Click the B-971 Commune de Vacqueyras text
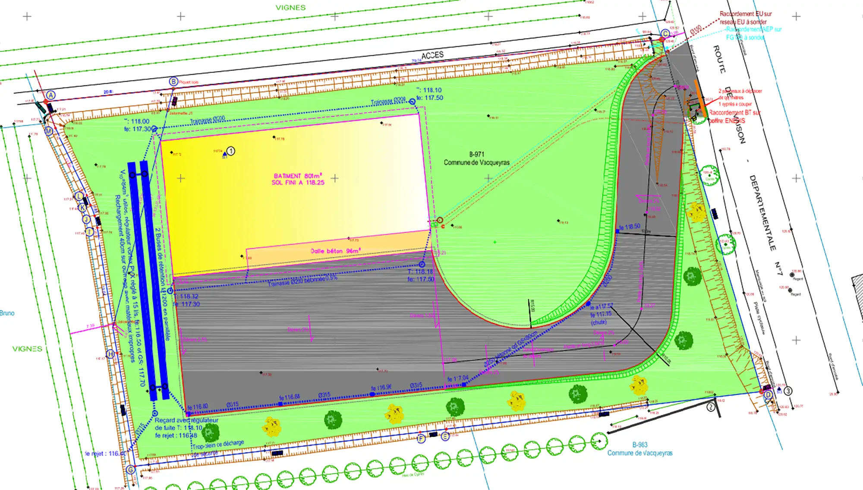863x490 pixels. 476,158
